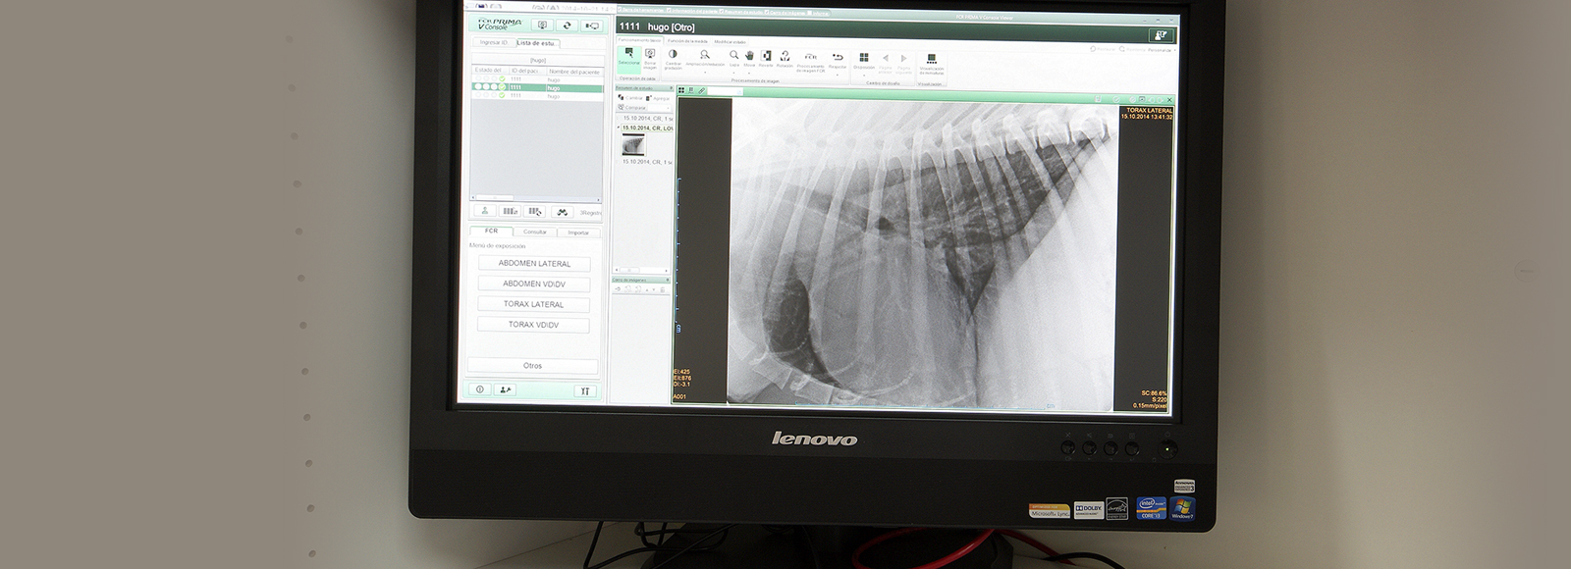Click the lateral thorax radiograph image
1571x569 pixels.
tap(922, 253)
